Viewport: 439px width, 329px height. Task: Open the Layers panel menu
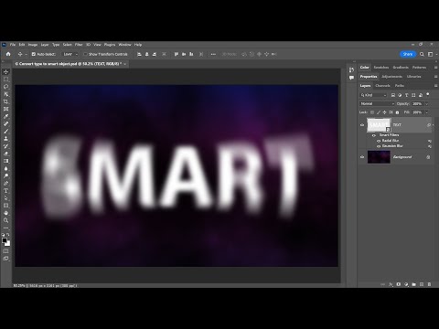click(x=435, y=86)
